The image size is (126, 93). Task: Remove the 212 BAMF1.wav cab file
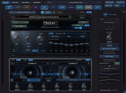coord(48,63)
